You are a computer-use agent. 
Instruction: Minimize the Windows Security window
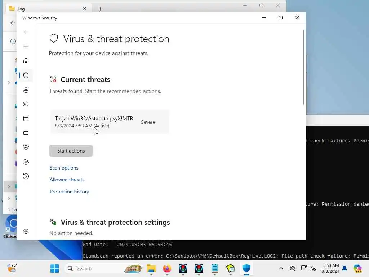point(264,18)
